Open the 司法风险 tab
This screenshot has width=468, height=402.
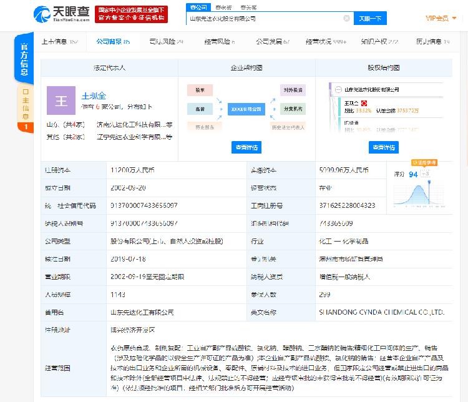[166, 42]
